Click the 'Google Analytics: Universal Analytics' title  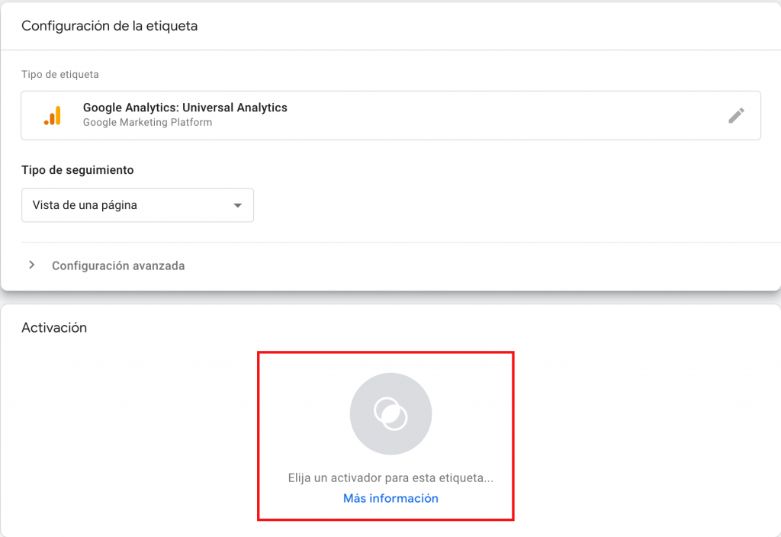[185, 108]
